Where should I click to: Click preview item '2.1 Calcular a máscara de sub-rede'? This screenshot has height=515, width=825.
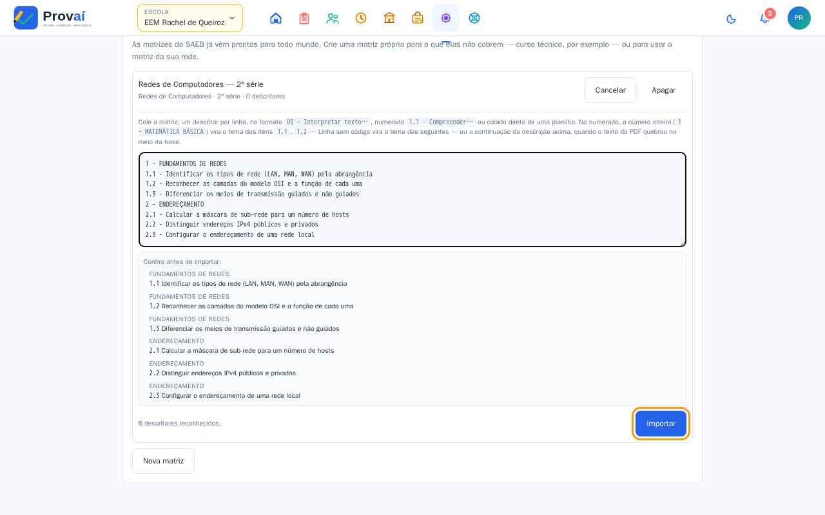click(242, 351)
